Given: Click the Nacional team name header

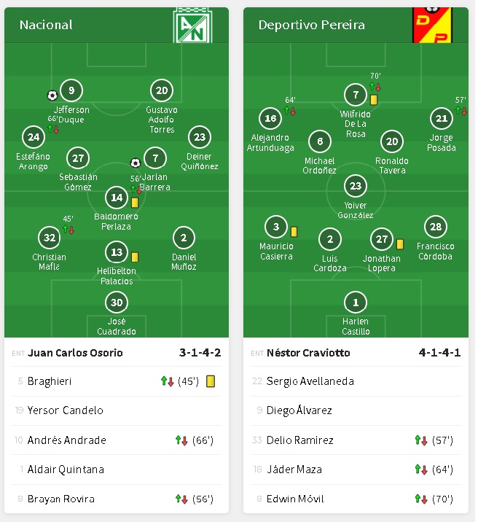Looking at the screenshot, I should click(x=46, y=25).
